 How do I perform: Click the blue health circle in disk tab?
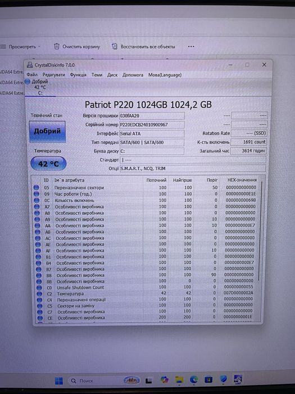tap(28, 82)
